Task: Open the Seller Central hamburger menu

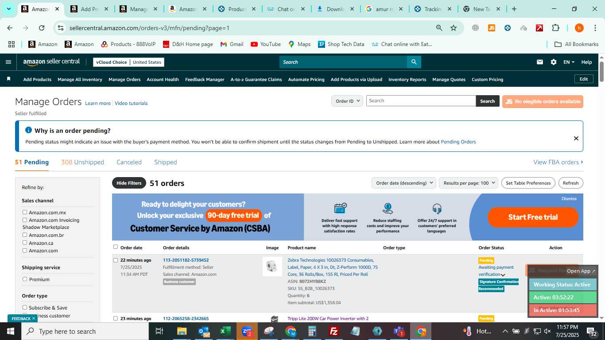Action: [x=8, y=62]
